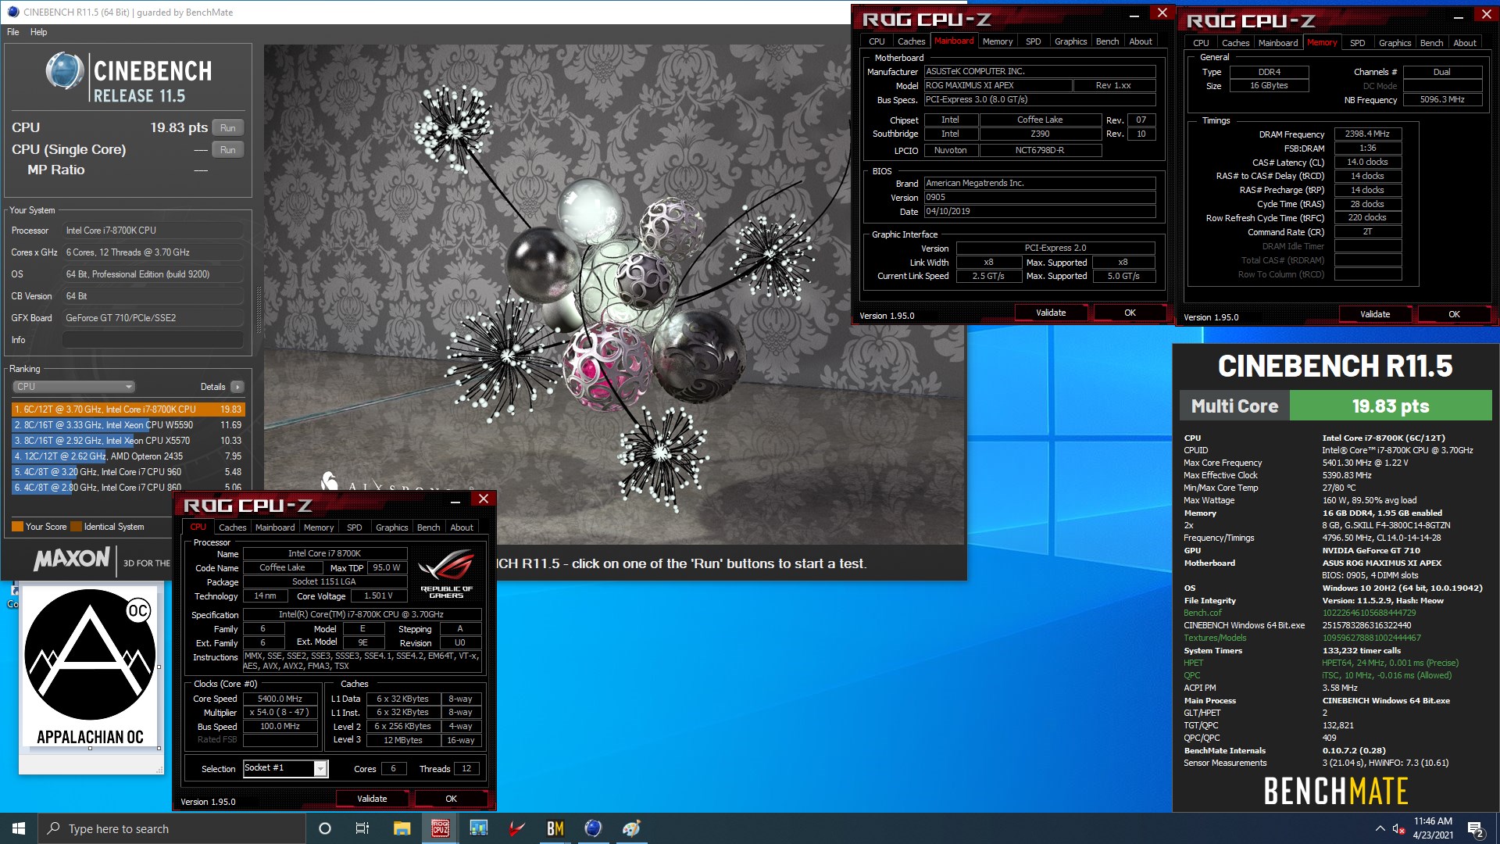Click OK in bottom CPU-Z window
Image resolution: width=1500 pixels, height=844 pixels.
(451, 799)
